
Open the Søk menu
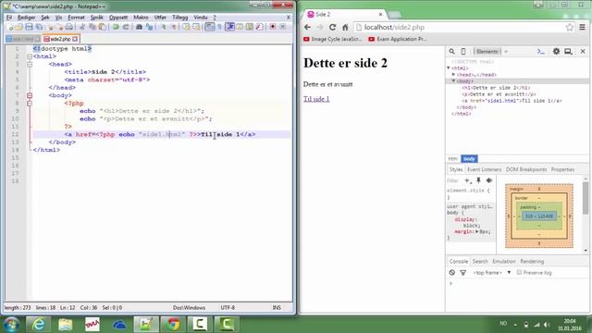point(45,18)
